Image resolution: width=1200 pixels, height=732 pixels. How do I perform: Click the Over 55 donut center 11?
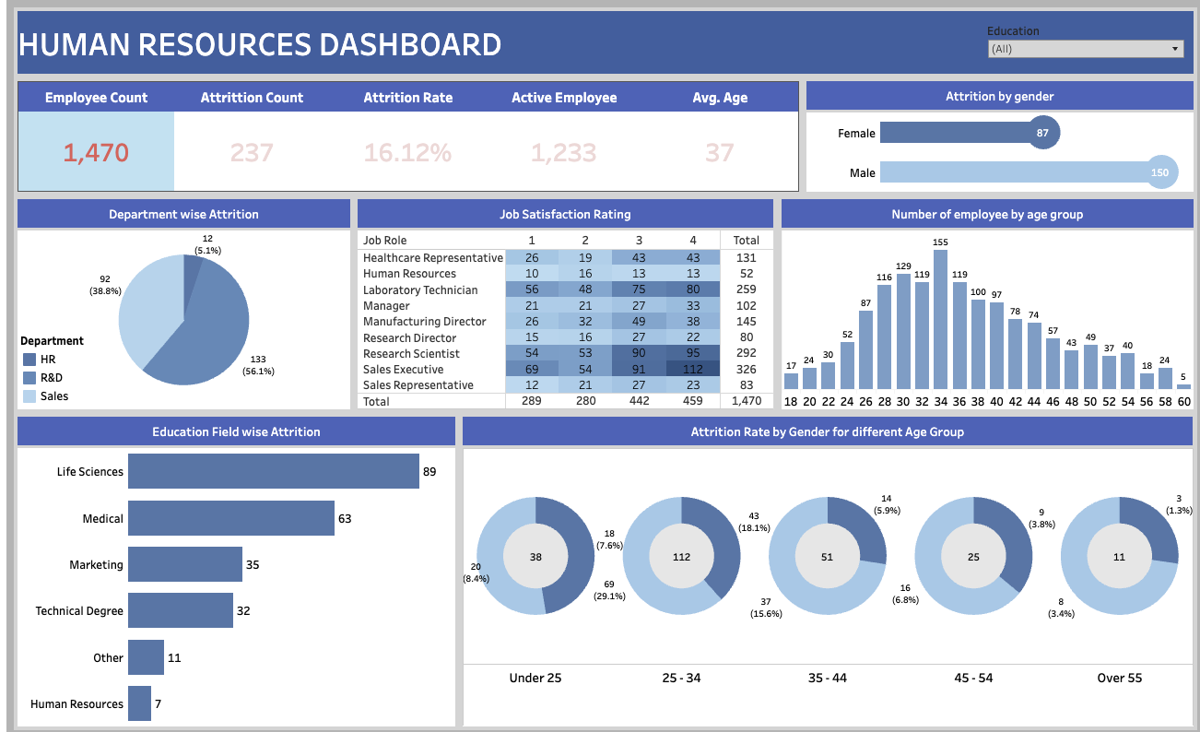pos(1120,557)
